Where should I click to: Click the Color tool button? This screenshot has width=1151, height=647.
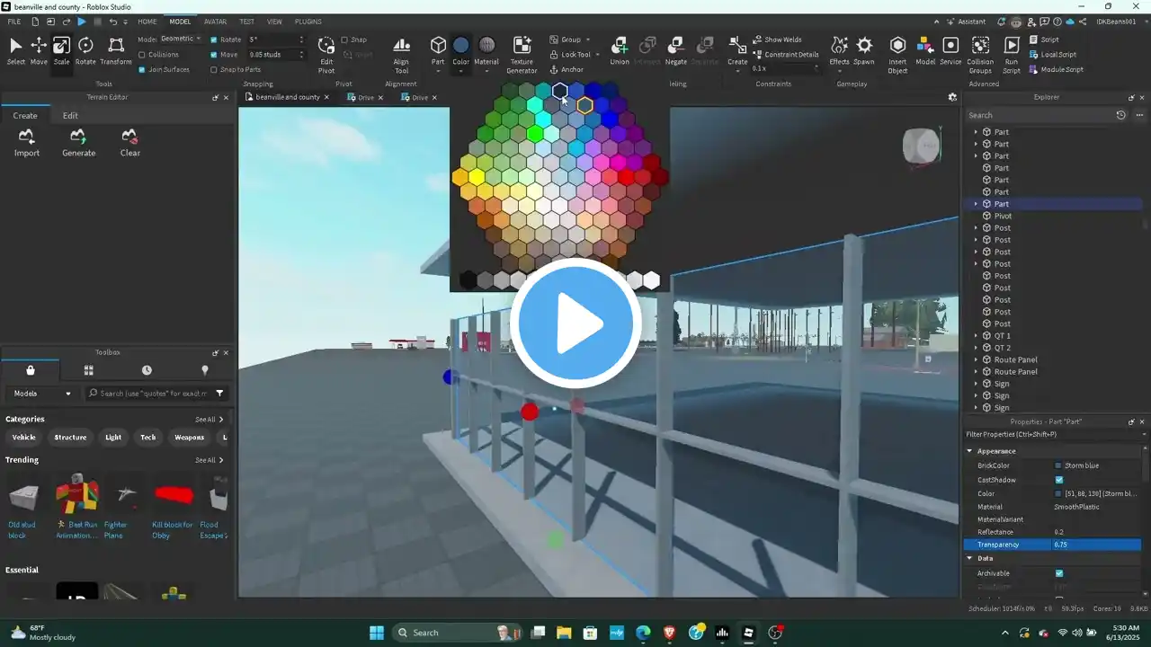[x=461, y=51]
